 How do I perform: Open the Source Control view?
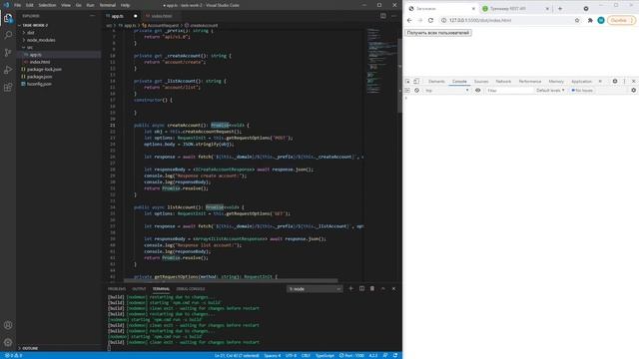(x=8, y=53)
